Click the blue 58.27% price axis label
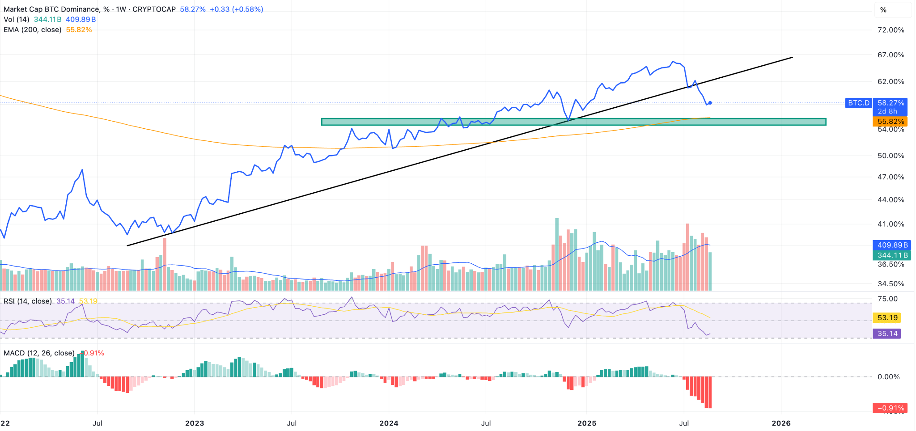916x431 pixels. 891,103
